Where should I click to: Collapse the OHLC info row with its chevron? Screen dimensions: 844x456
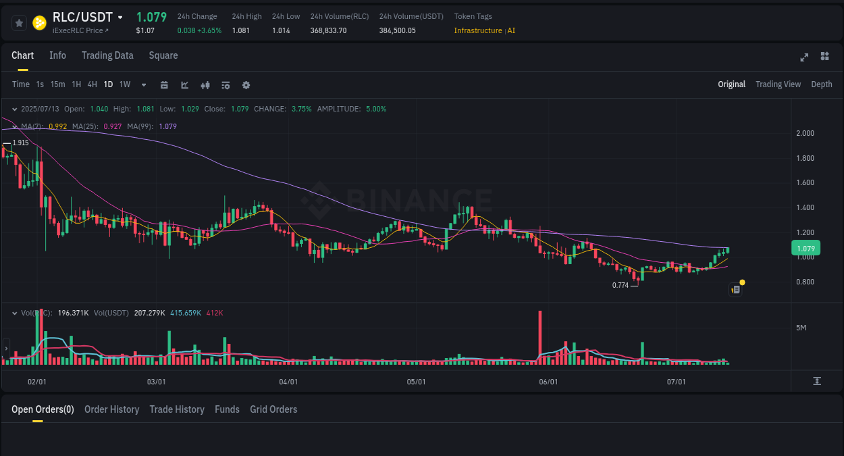click(14, 109)
